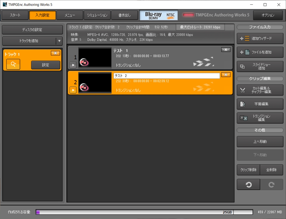Click トランジション:なし on clip テスト 1
This screenshot has height=219, width=286.
pyautogui.click(x=128, y=65)
